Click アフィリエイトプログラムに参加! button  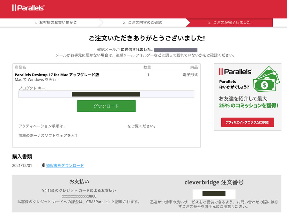247,122
